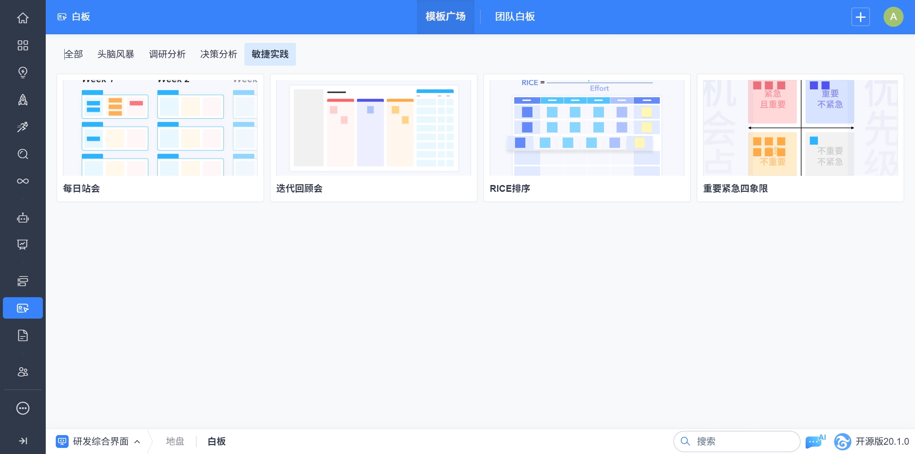Click the rocket icon in sidebar
Image resolution: width=915 pixels, height=454 pixels.
23,100
